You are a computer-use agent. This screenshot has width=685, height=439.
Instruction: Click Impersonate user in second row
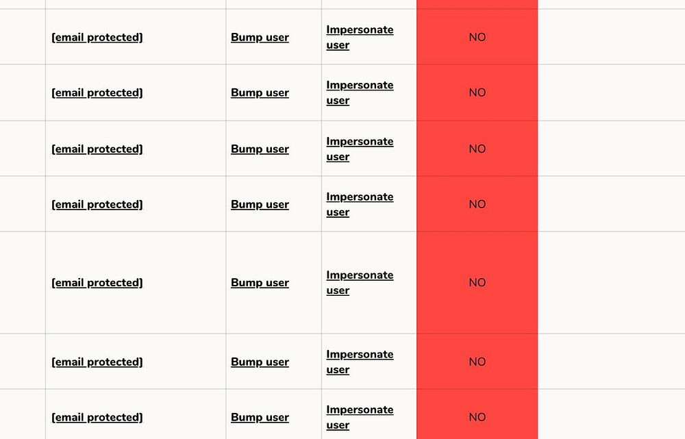pos(360,92)
